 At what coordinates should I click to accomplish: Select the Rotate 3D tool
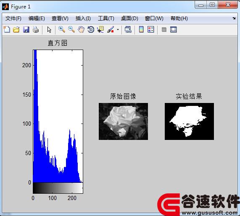(91, 29)
